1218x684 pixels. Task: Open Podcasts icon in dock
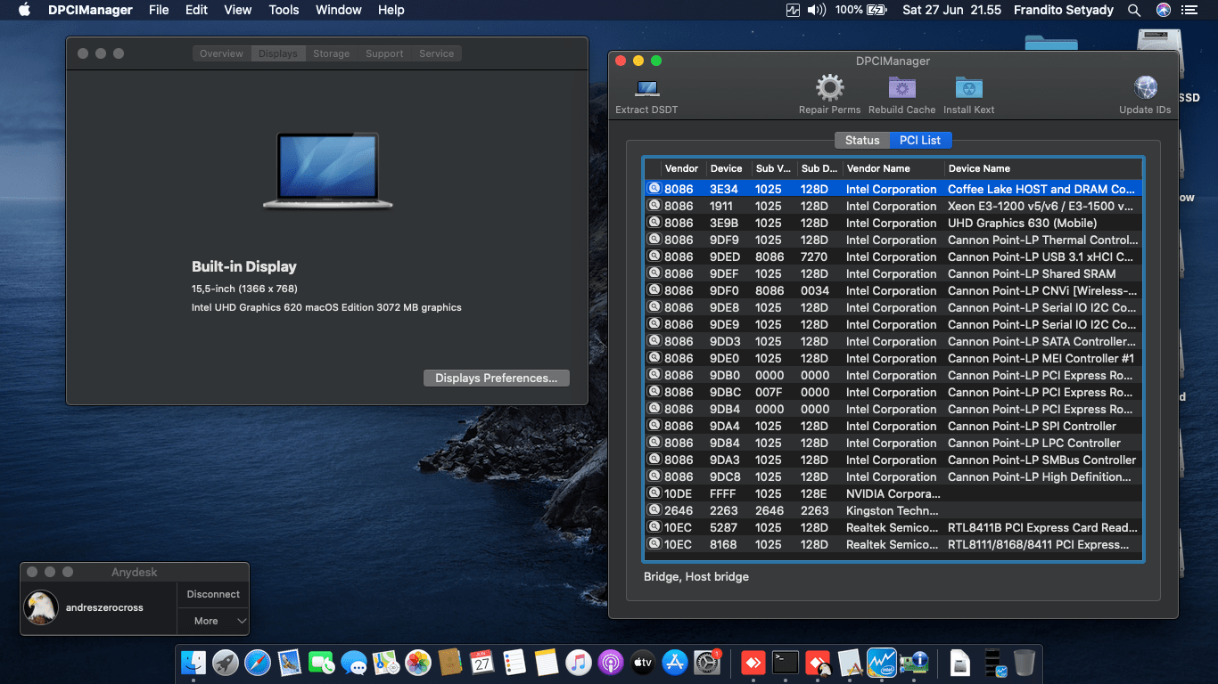coord(611,663)
